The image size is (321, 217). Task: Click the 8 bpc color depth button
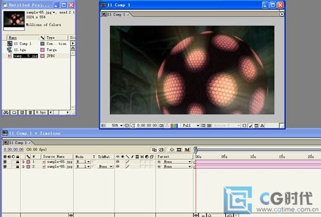[x=41, y=113]
